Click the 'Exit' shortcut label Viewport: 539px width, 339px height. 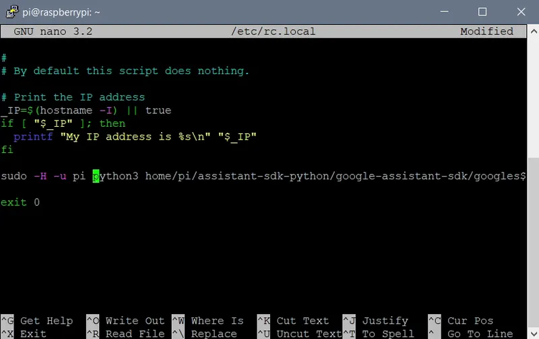coord(33,334)
